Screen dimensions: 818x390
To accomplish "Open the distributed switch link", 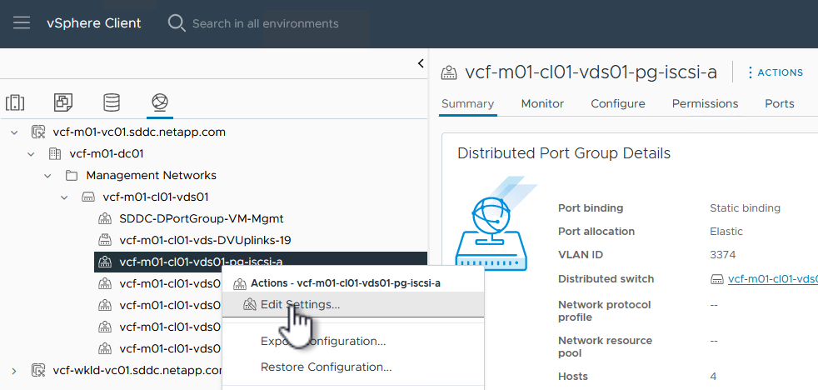I will 771,279.
